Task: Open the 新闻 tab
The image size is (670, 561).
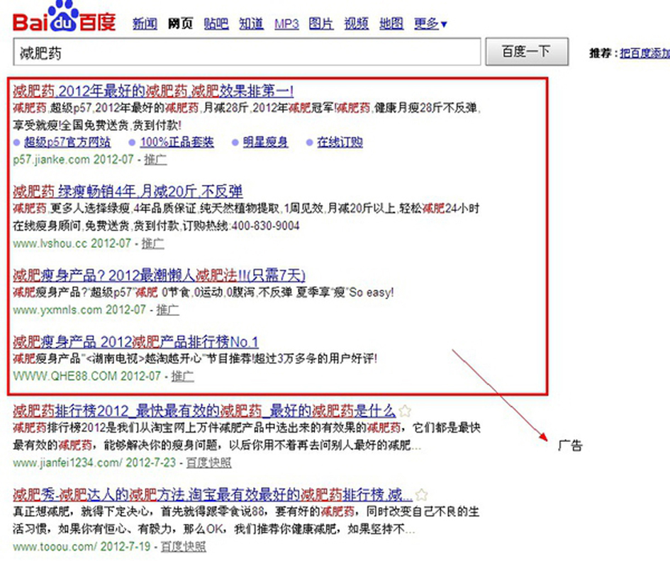Action: point(145,23)
